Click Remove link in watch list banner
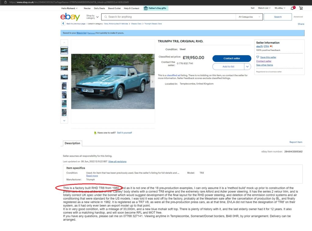The image size is (312, 231). coord(91,33)
